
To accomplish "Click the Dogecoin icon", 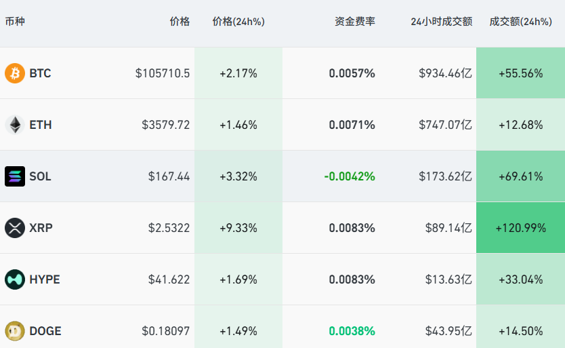I will (15, 331).
